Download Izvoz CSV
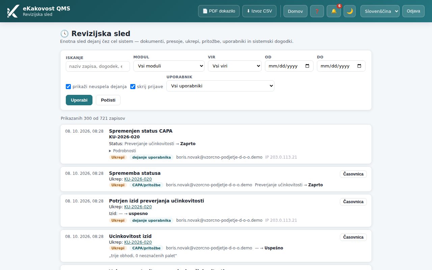Image resolution: width=432 pixels, height=270 pixels. [259, 11]
